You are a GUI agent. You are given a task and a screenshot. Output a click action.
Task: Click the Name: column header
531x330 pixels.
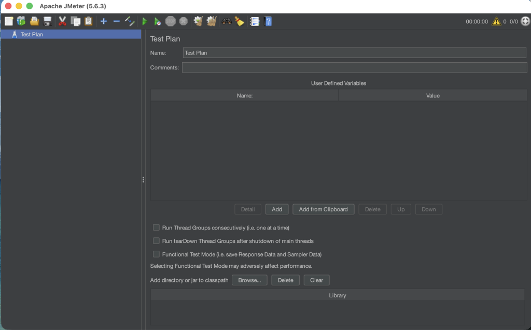245,95
